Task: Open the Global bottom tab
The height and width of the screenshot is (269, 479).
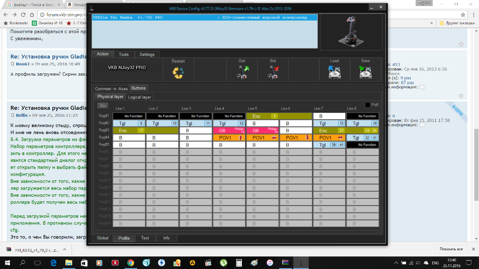Action: pos(102,238)
